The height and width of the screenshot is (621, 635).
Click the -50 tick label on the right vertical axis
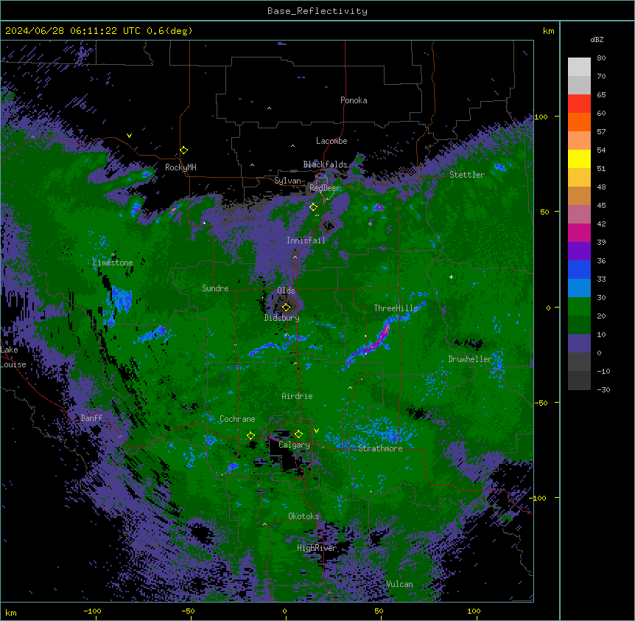click(541, 403)
